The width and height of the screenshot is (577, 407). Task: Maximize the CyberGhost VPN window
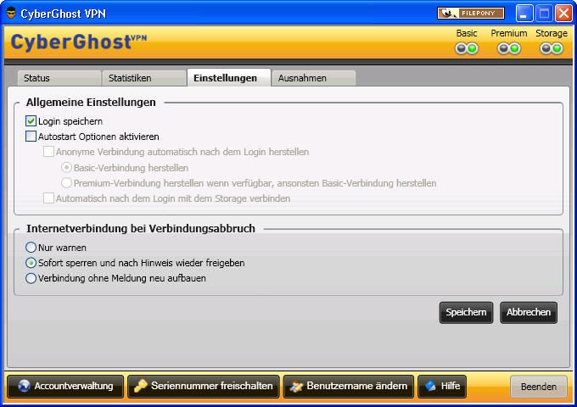tap(544, 14)
